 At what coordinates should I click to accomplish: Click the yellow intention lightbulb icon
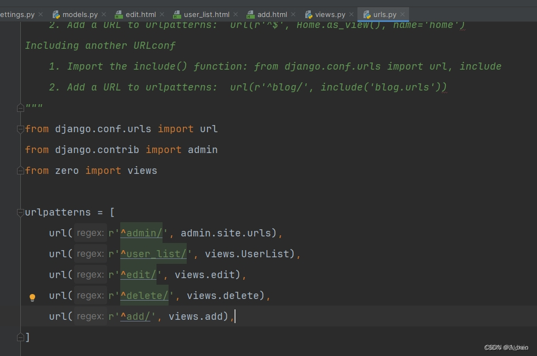[32, 297]
